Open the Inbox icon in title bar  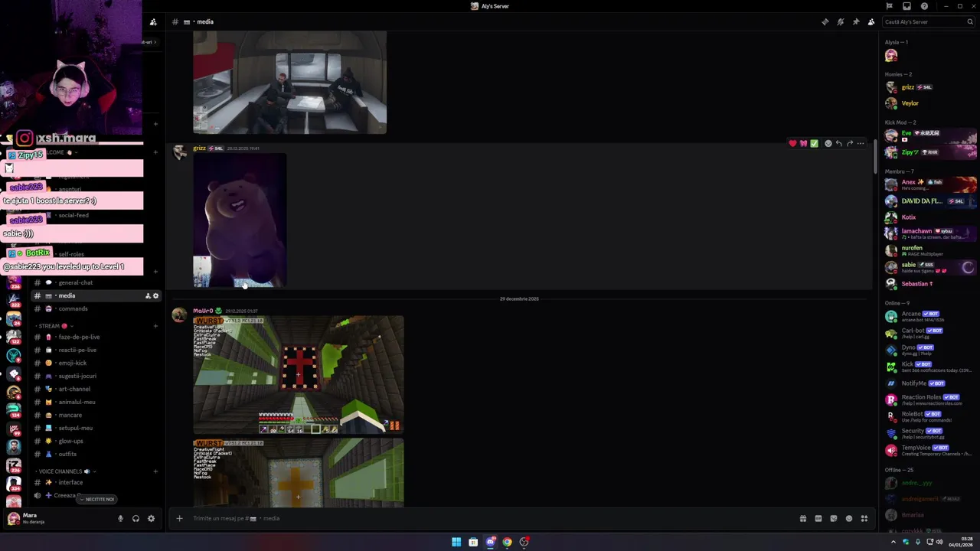(906, 6)
